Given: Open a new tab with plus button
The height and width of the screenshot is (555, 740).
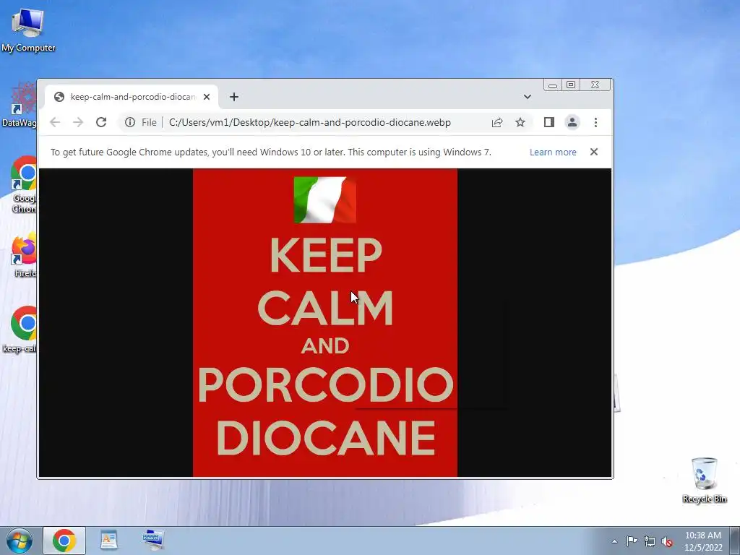Looking at the screenshot, I should [233, 97].
